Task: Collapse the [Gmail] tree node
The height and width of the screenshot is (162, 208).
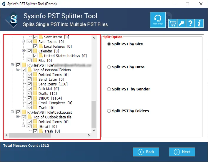Action: tap(23, 126)
